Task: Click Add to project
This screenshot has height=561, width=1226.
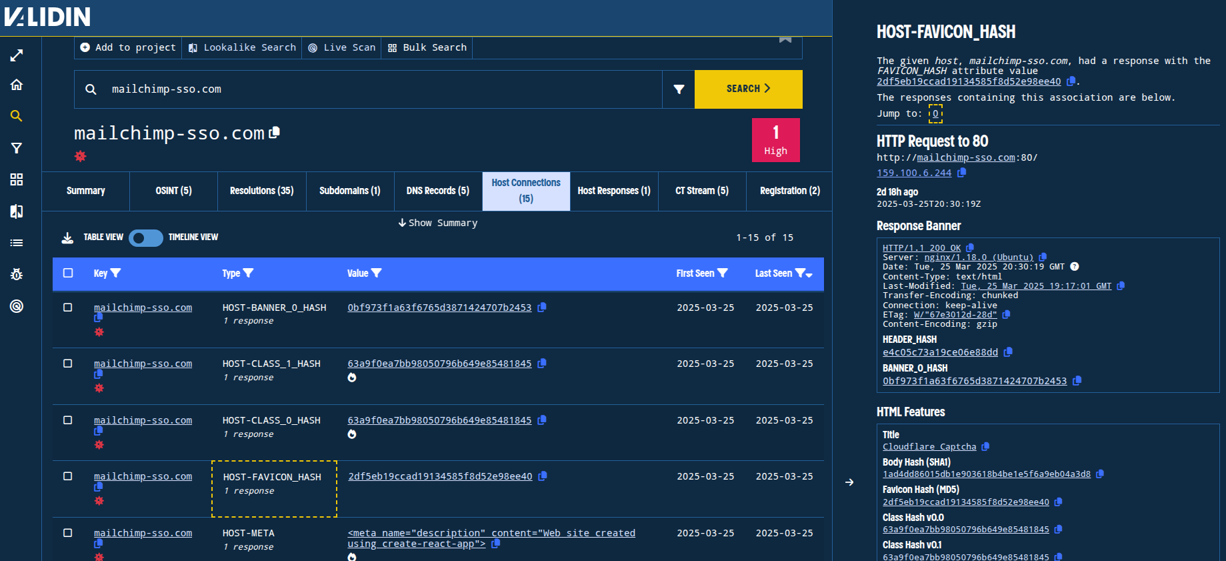Action: (128, 47)
